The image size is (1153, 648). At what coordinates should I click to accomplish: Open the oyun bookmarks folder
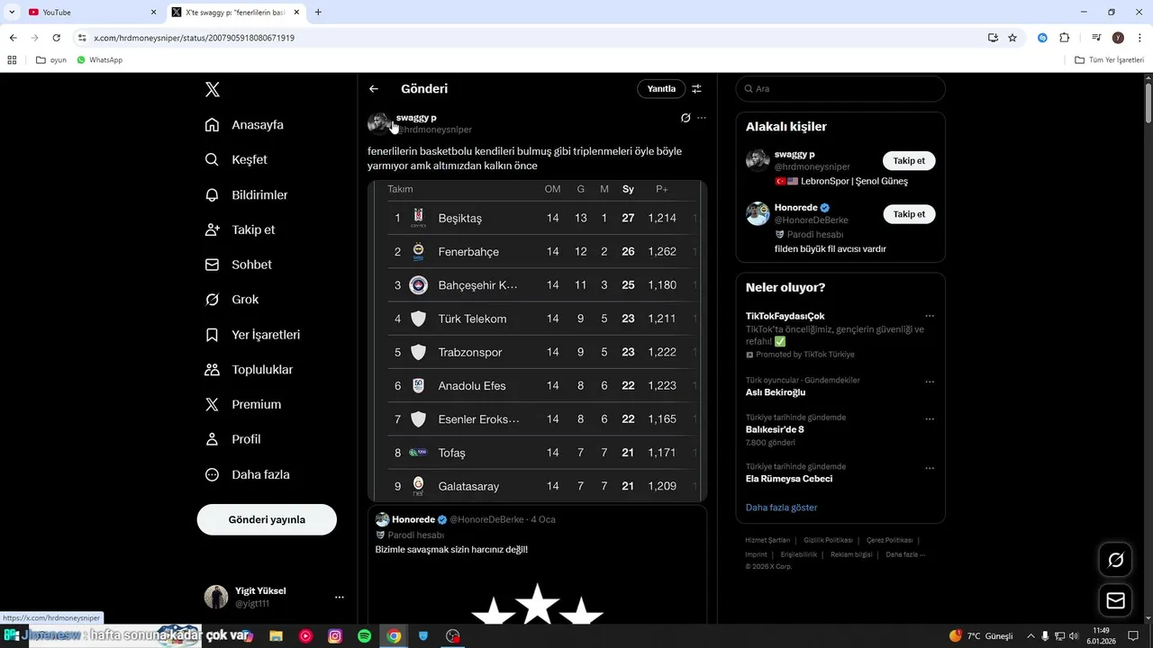tap(51, 60)
